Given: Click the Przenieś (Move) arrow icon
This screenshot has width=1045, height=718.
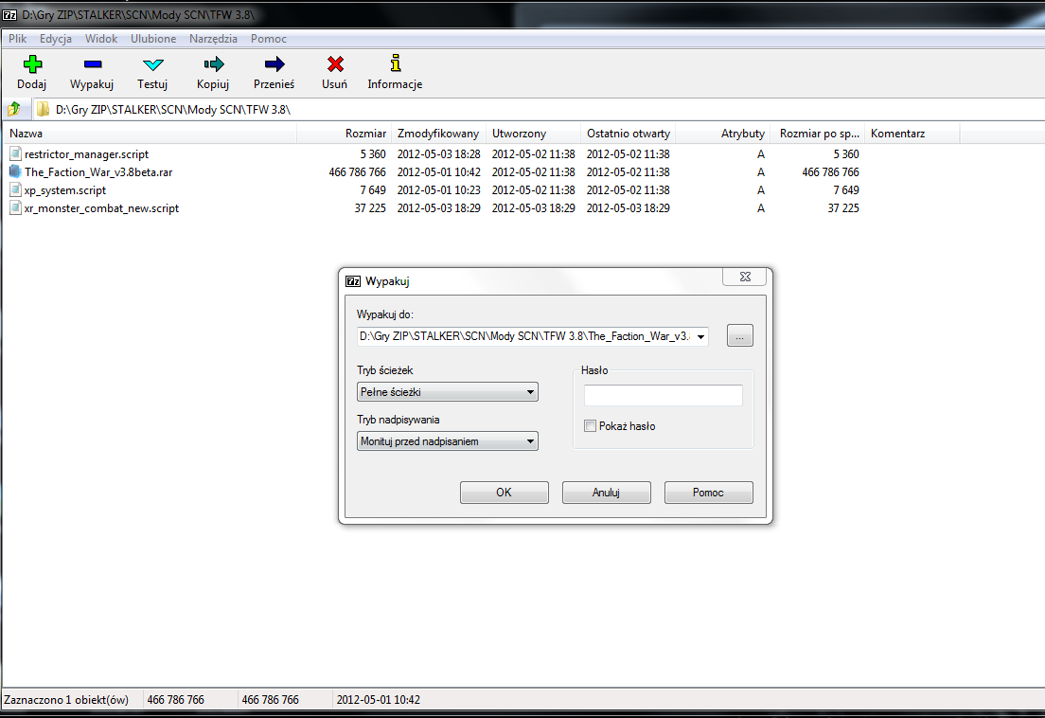Looking at the screenshot, I should [x=274, y=64].
